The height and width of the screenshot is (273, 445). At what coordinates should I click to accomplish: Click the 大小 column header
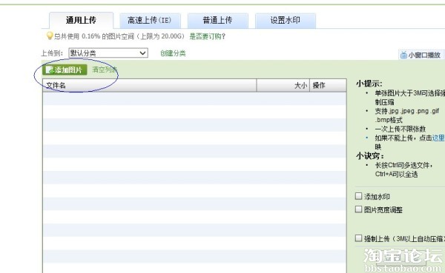[283, 85]
